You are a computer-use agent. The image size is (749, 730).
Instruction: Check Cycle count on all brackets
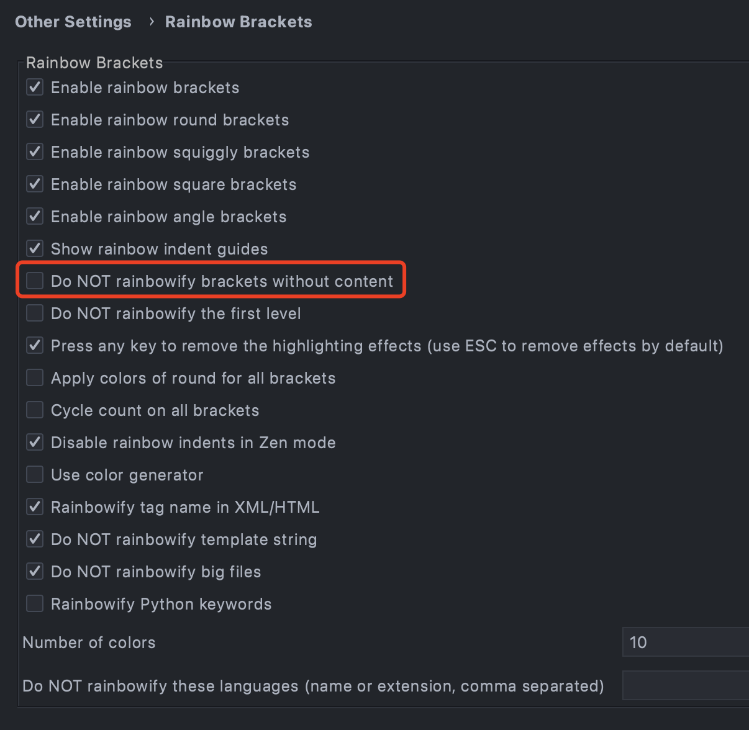[x=35, y=410]
